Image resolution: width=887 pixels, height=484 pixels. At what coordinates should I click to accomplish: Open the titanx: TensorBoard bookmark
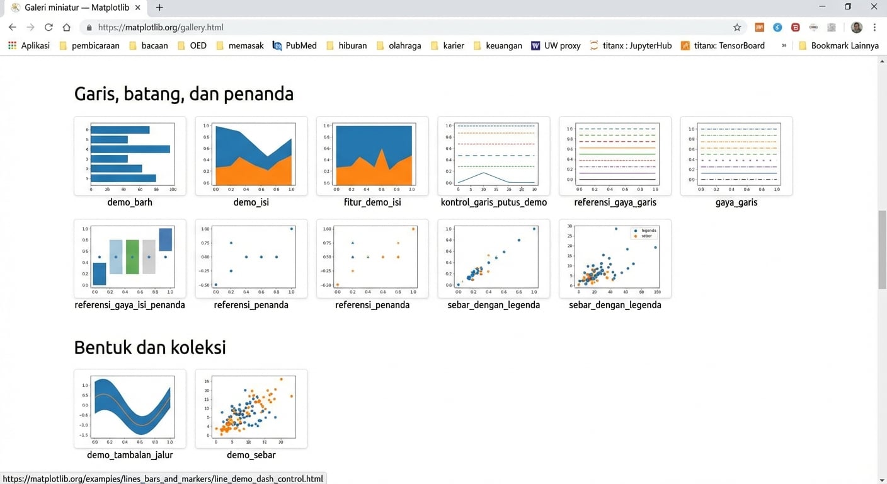coord(723,45)
